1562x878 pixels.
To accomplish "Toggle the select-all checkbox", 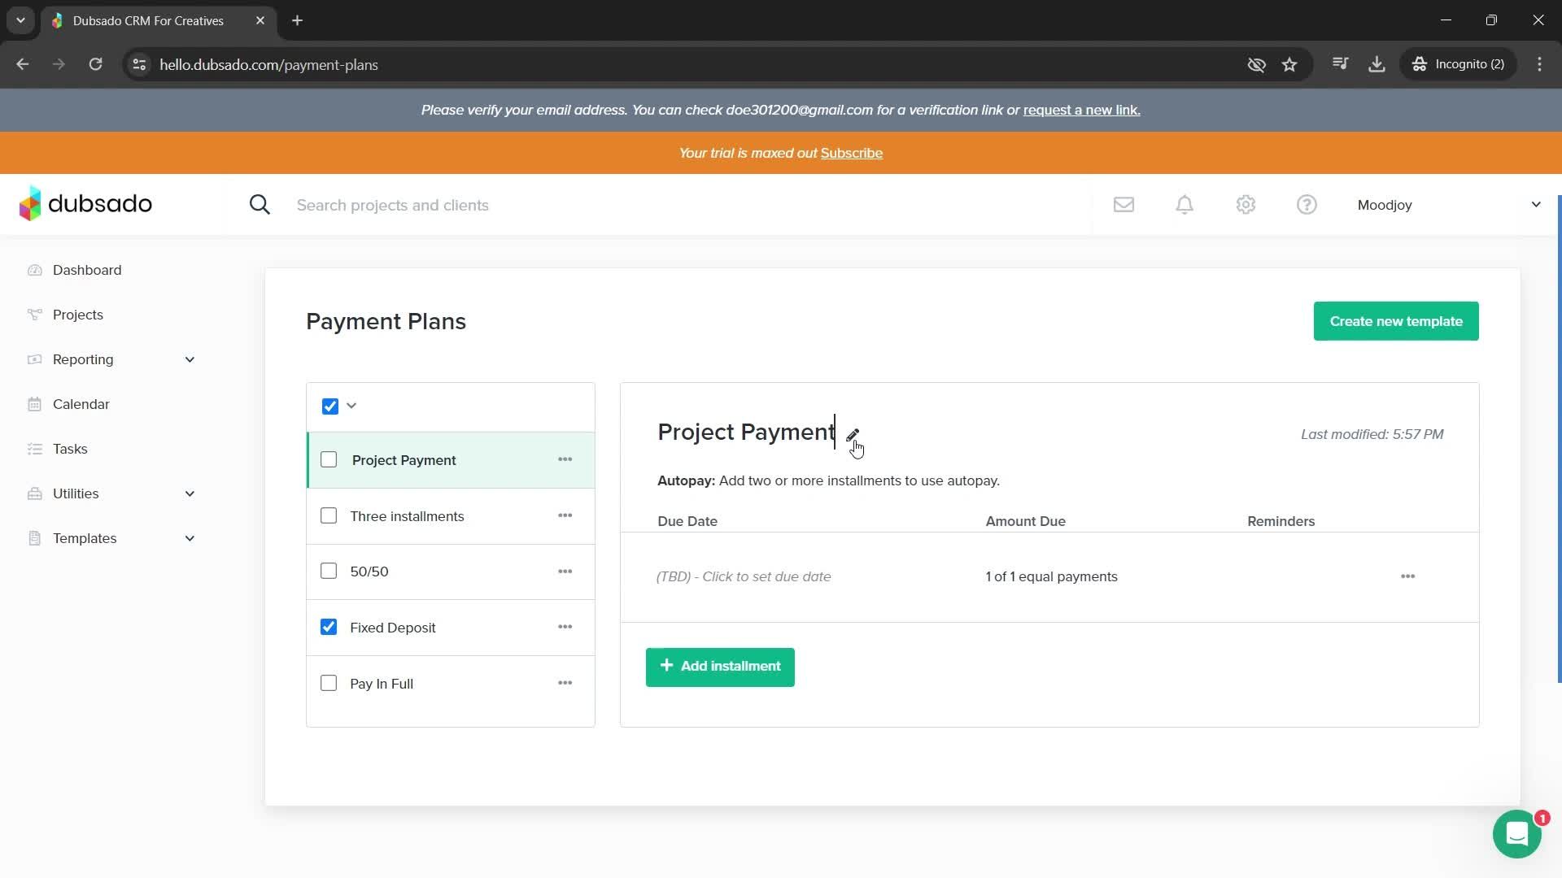I will (329, 406).
